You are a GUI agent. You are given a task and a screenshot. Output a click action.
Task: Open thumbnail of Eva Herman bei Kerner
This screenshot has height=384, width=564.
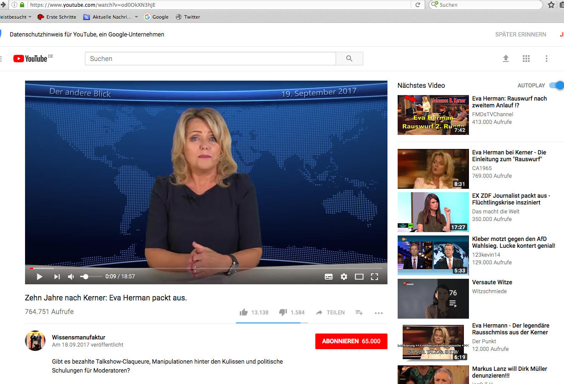click(x=433, y=169)
